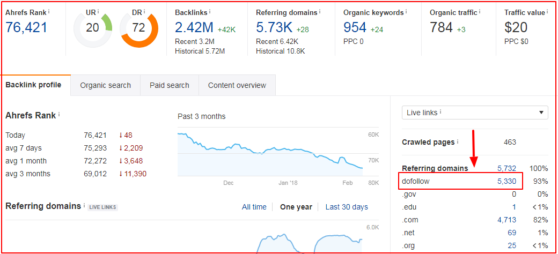The height and width of the screenshot is (254, 558).
Task: Click PPC 0 under Organic keywords
Action: [x=354, y=41]
